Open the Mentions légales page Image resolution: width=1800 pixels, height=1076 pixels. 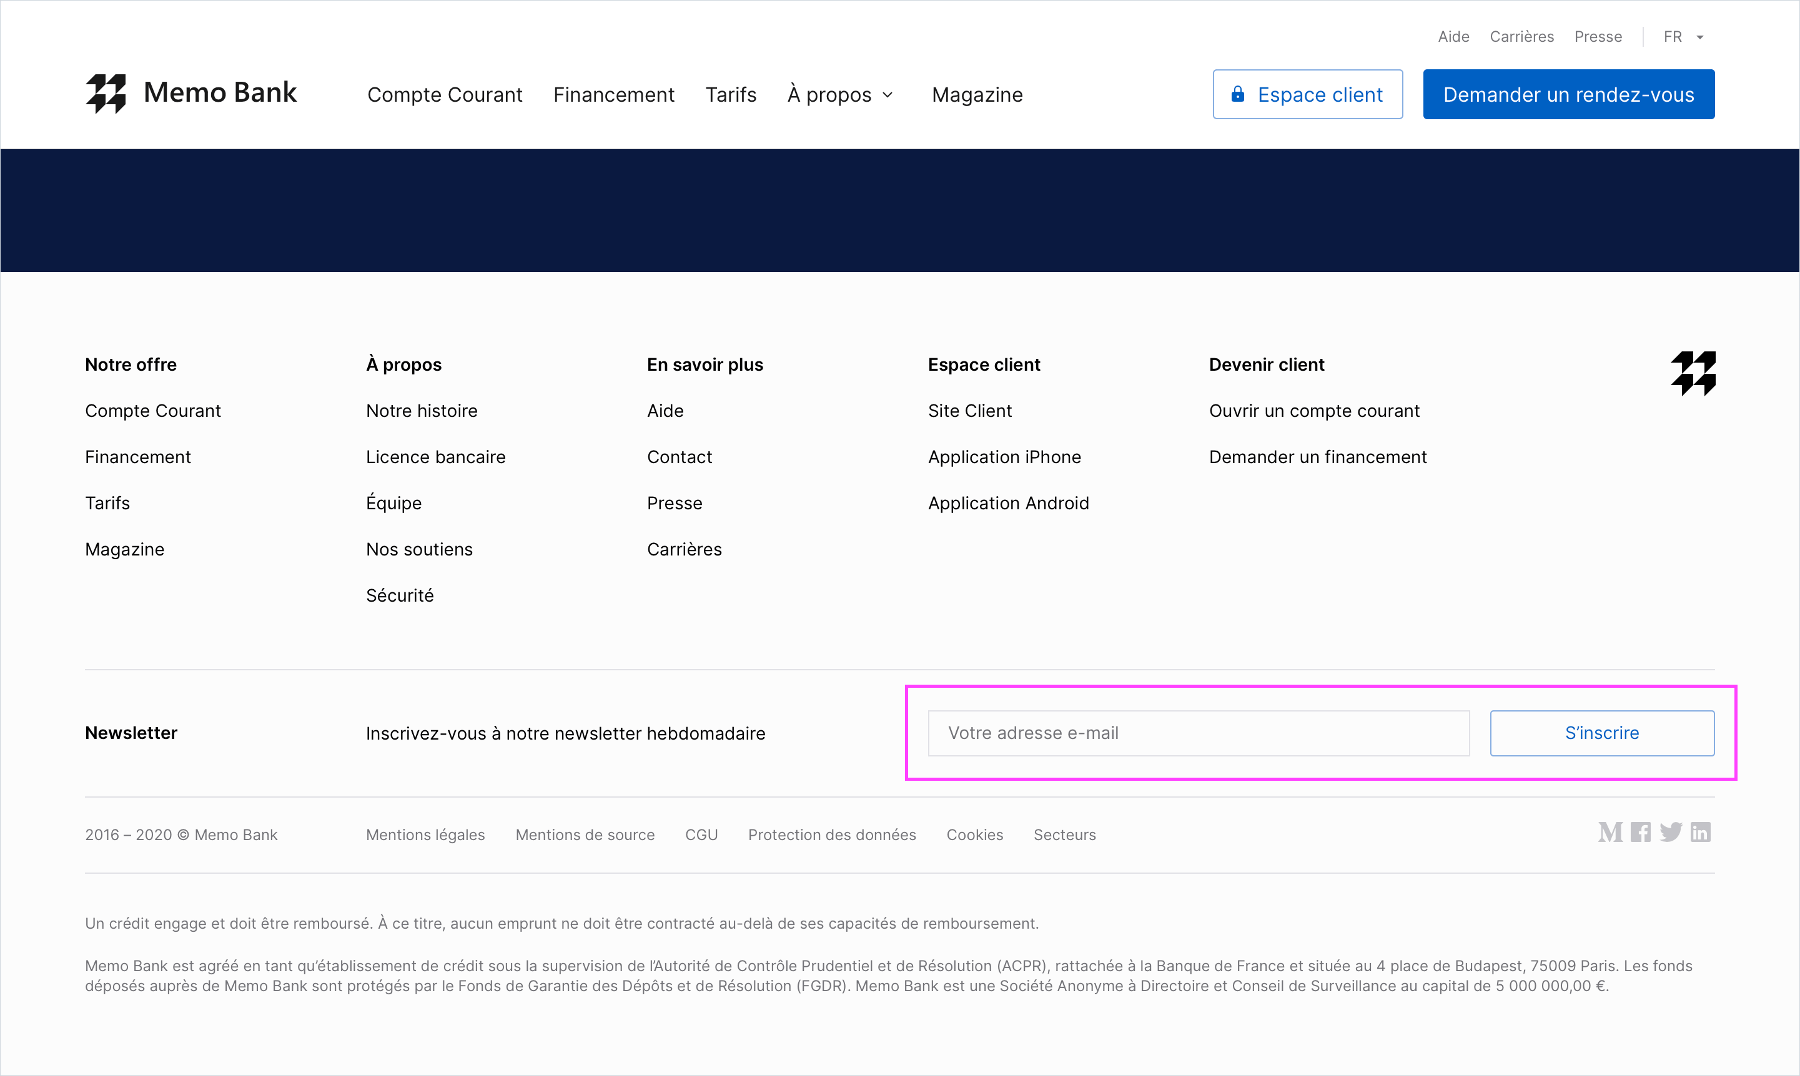tap(426, 834)
